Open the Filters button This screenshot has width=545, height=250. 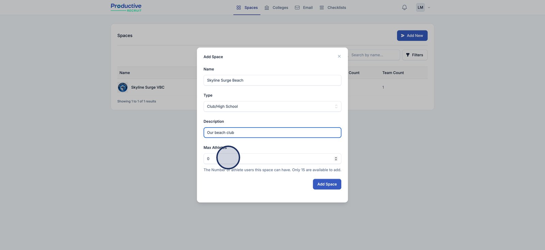[415, 55]
